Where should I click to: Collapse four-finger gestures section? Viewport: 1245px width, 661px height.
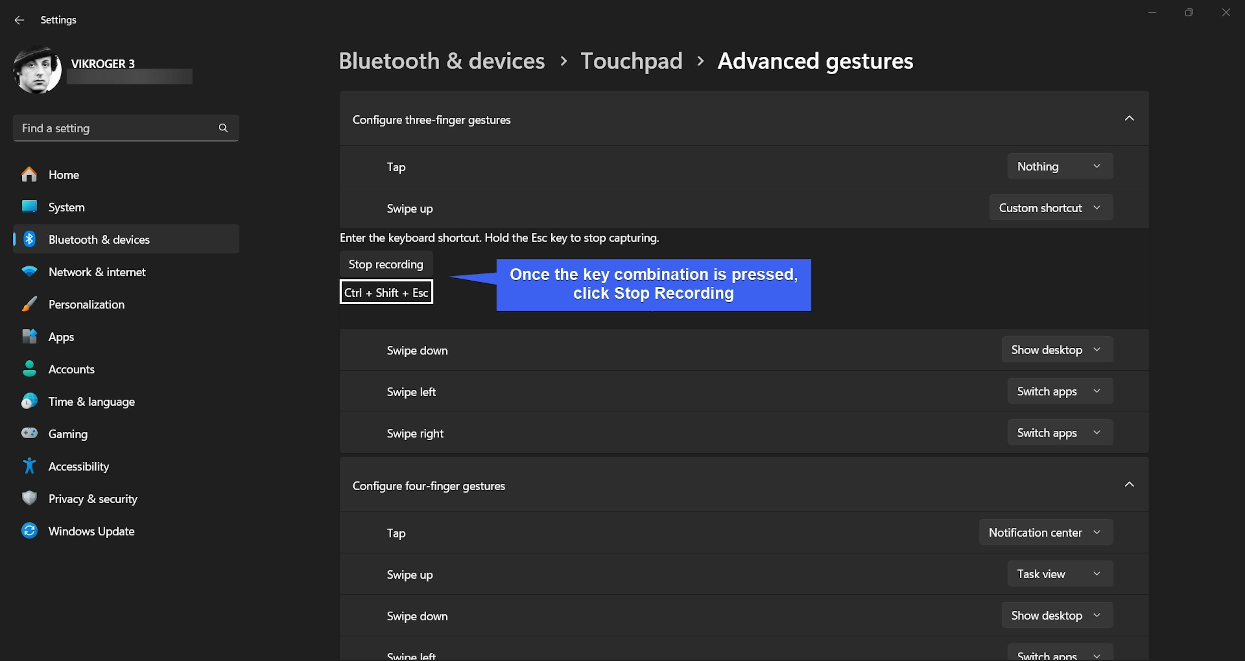(1129, 485)
